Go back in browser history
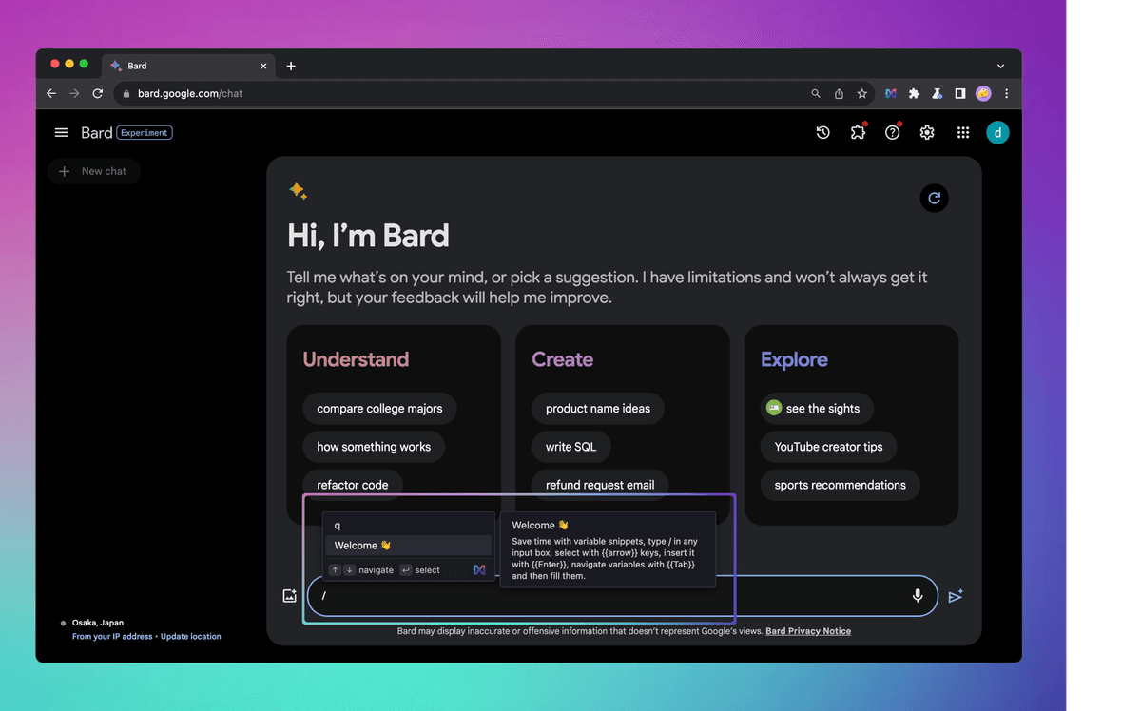 [x=51, y=94]
